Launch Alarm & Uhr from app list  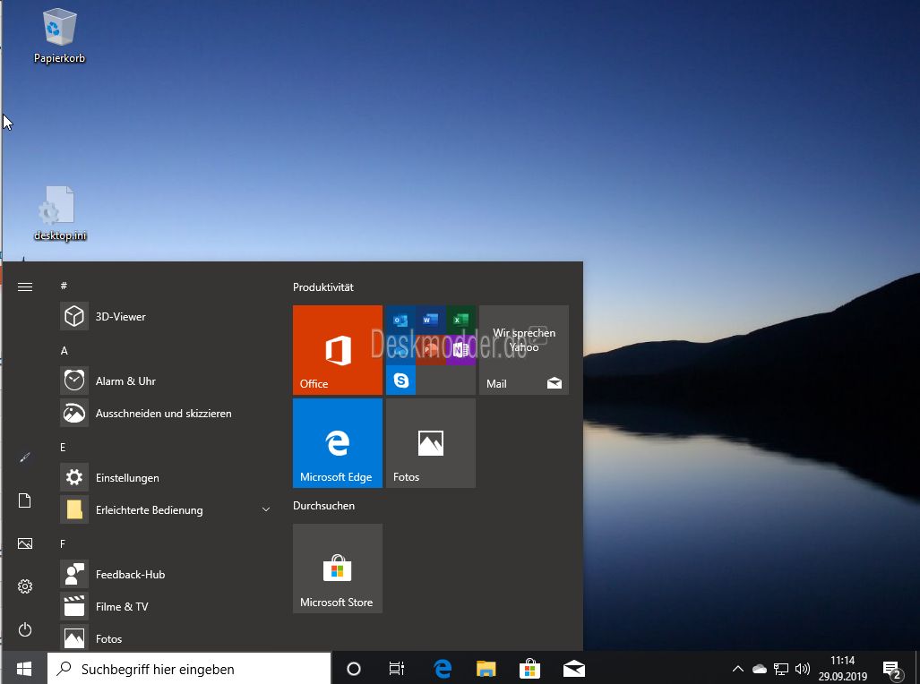164,380
